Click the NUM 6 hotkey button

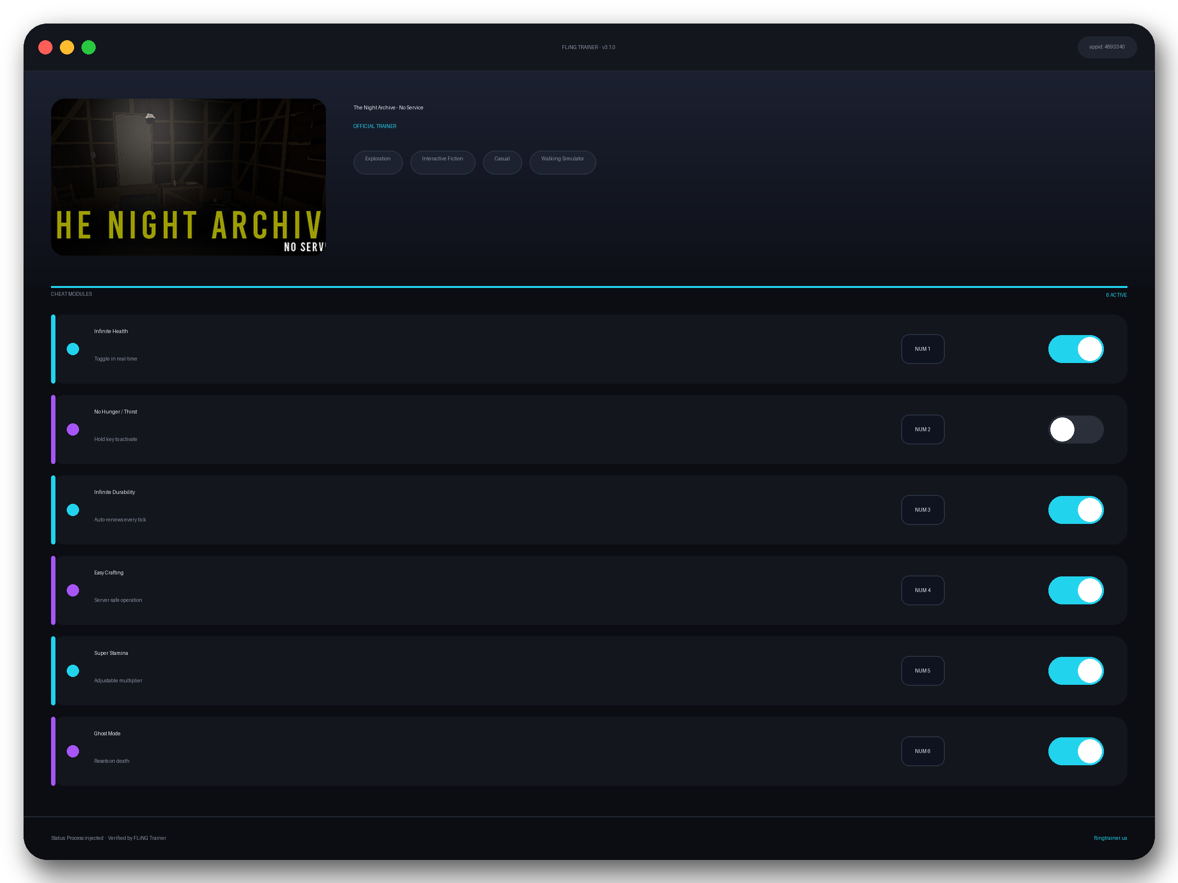tap(922, 751)
